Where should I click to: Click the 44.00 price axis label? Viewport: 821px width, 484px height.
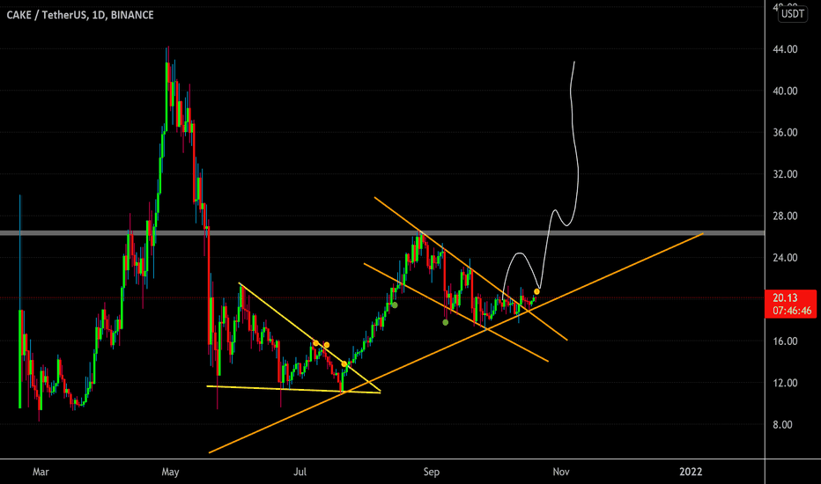[x=785, y=49]
